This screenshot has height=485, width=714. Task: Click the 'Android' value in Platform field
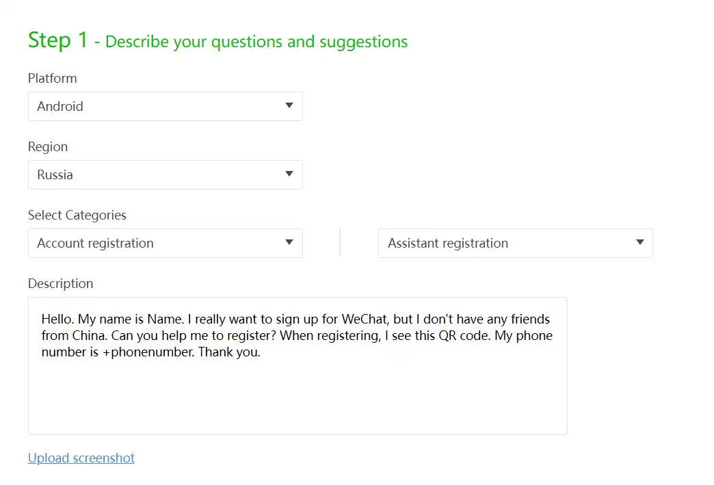point(60,107)
